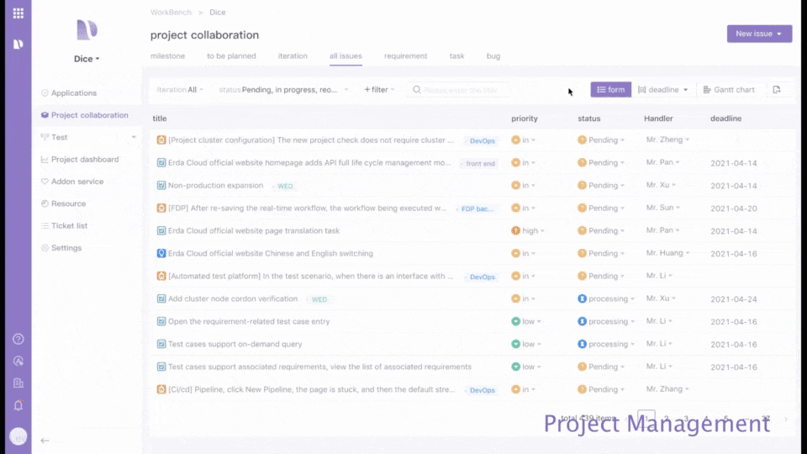The width and height of the screenshot is (807, 454).
Task: Open the Non-production expansion issue
Action: pos(215,185)
